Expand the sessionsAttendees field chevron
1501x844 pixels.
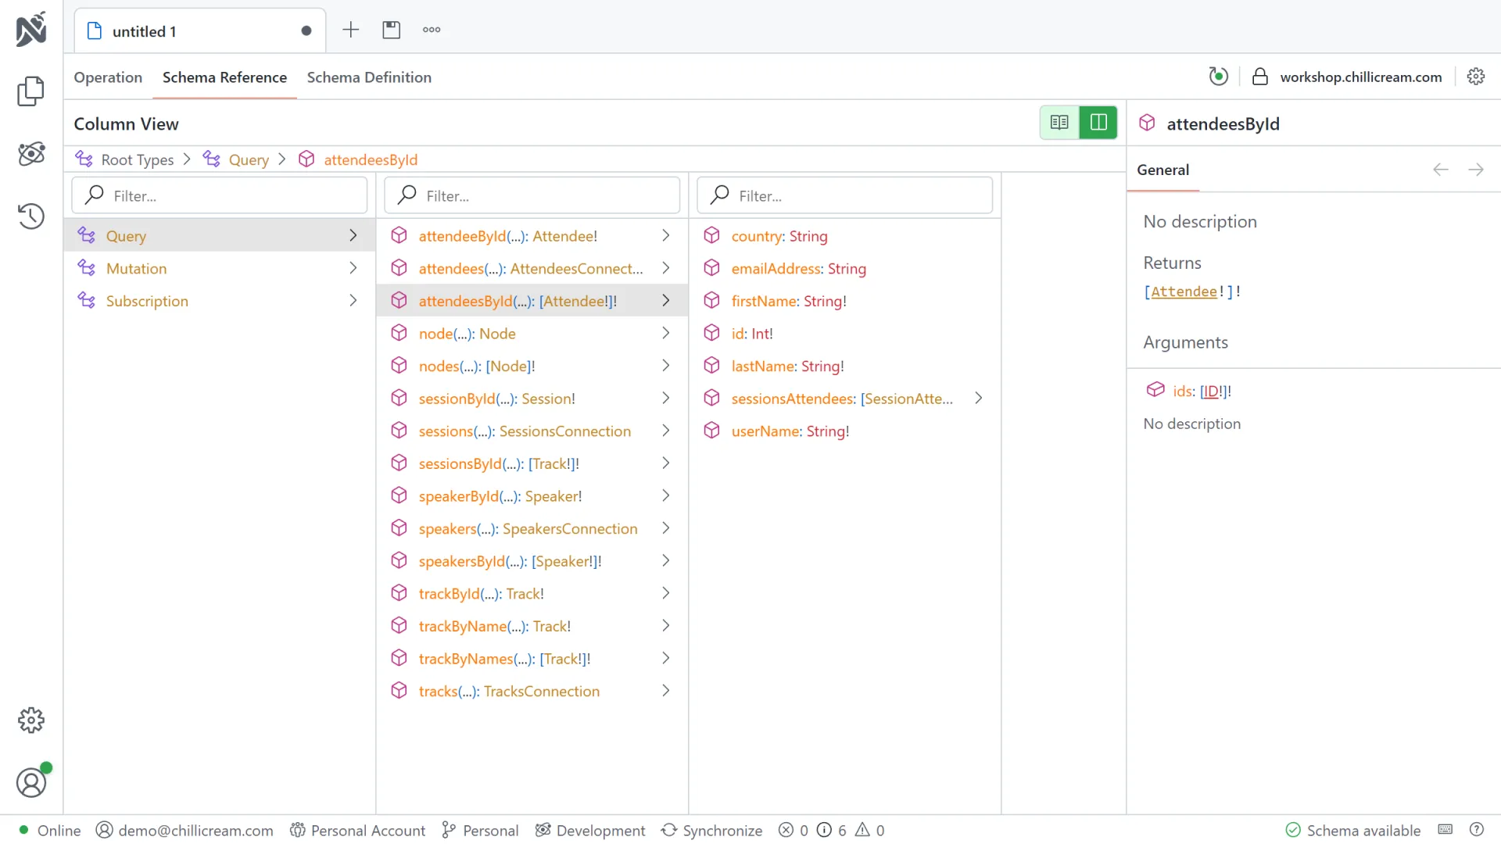pos(978,399)
